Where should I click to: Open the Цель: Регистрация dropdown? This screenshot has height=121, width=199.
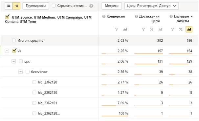coord(151,6)
